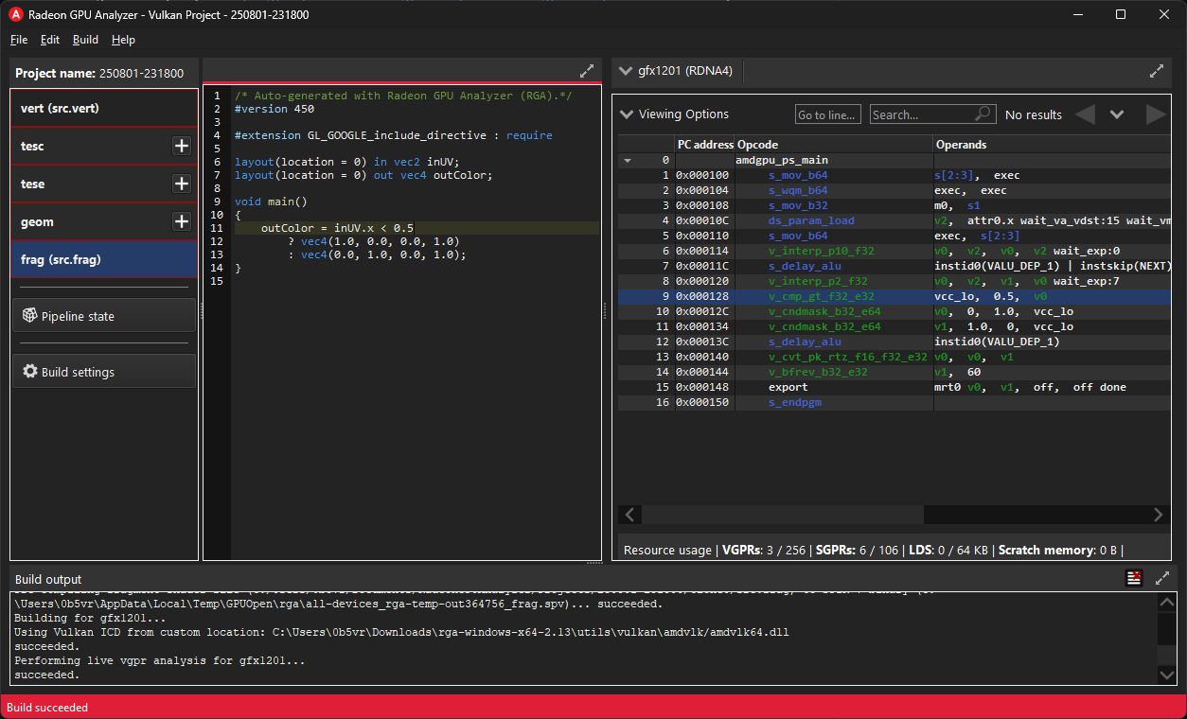This screenshot has height=719, width=1187.
Task: Add a tesc shader stage with plus icon
Action: point(182,146)
